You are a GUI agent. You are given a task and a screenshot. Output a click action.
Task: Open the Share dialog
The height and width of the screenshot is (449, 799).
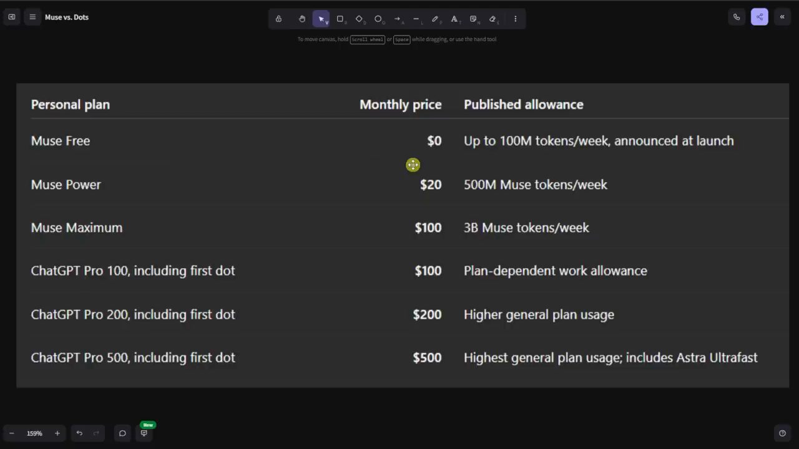(x=760, y=17)
